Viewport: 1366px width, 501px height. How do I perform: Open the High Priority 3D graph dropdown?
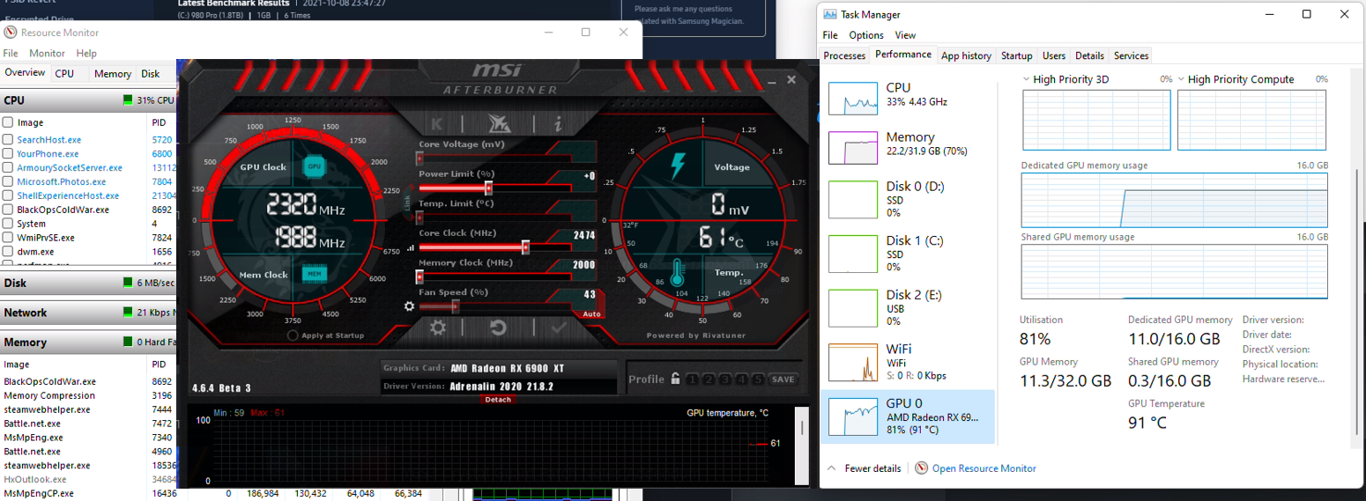[1027, 79]
